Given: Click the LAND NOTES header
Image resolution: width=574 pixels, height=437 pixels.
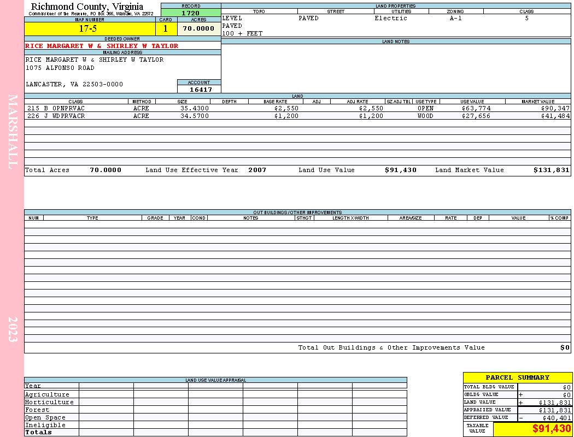Looking at the screenshot, I should (x=396, y=42).
